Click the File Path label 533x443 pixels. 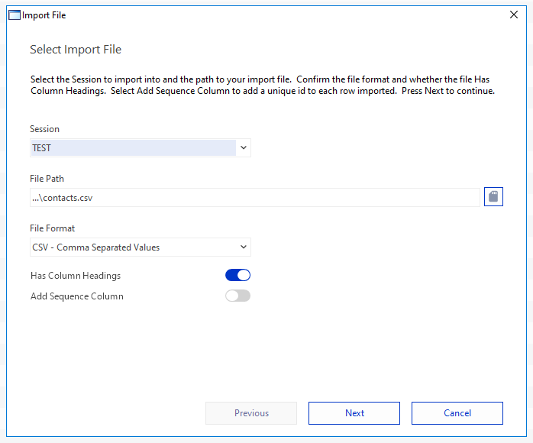[x=47, y=179]
